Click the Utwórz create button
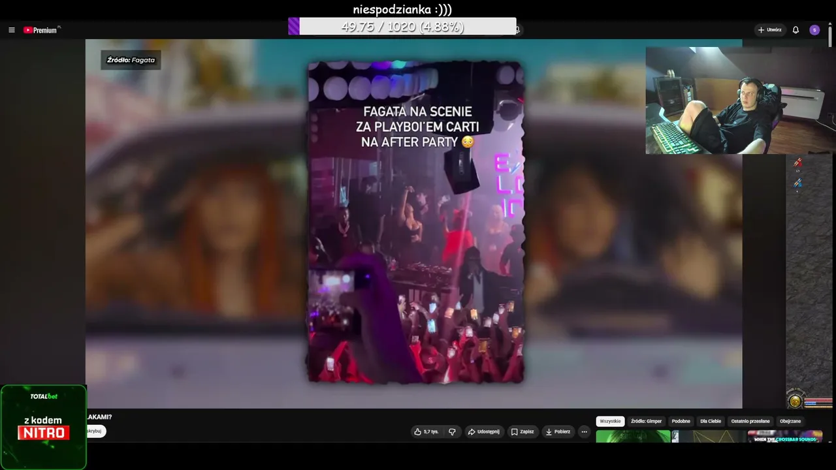 769,30
